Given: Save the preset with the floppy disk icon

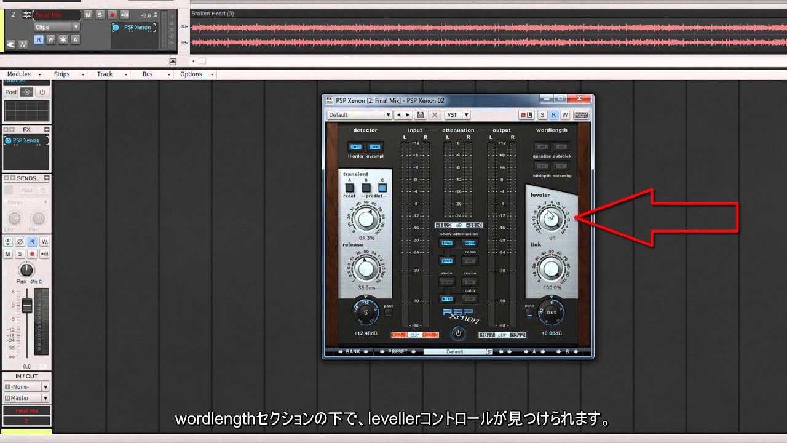Looking at the screenshot, I should pyautogui.click(x=421, y=115).
